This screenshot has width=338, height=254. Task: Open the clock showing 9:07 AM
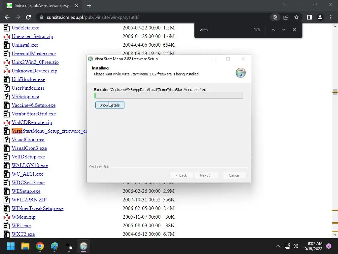coord(313,246)
